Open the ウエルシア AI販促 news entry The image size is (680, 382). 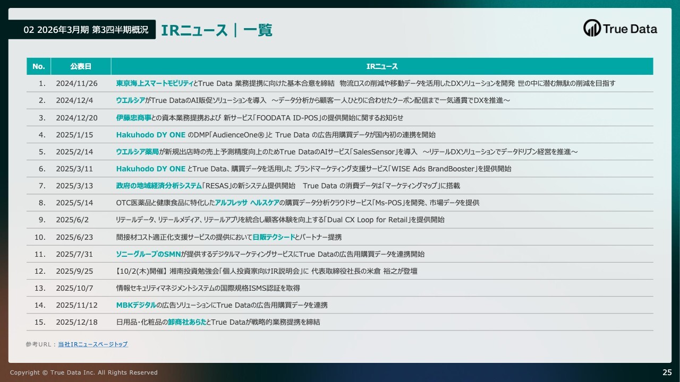130,100
